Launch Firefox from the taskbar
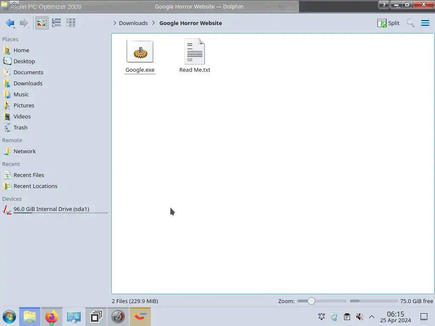 click(51, 317)
